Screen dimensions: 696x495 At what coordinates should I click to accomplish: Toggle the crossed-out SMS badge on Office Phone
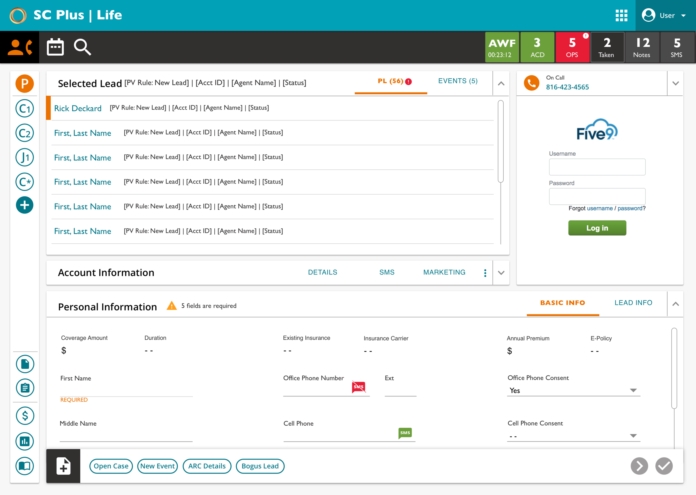[359, 387]
